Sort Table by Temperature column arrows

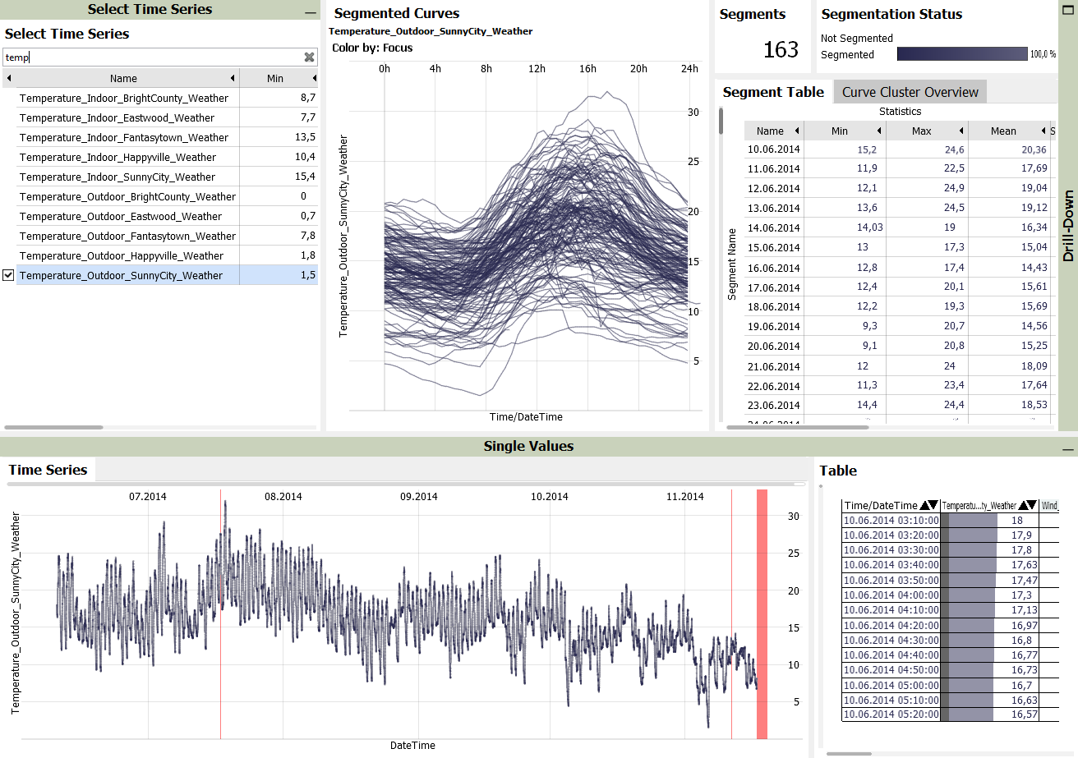tap(1027, 506)
